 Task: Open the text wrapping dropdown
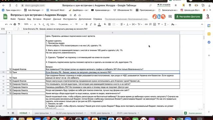[134, 24]
